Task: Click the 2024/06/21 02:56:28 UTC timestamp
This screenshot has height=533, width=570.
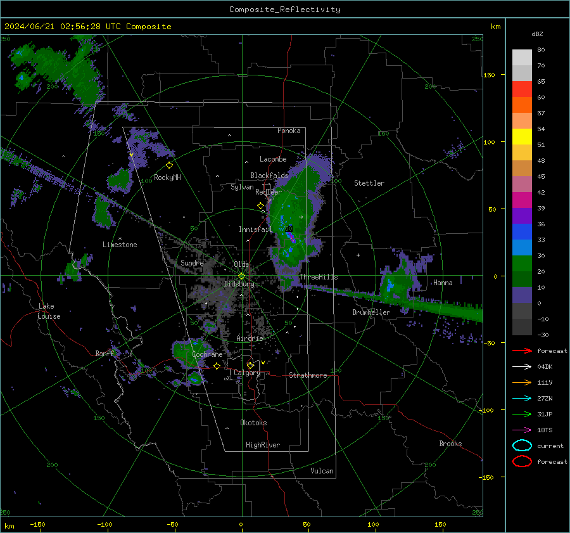Action: click(58, 27)
